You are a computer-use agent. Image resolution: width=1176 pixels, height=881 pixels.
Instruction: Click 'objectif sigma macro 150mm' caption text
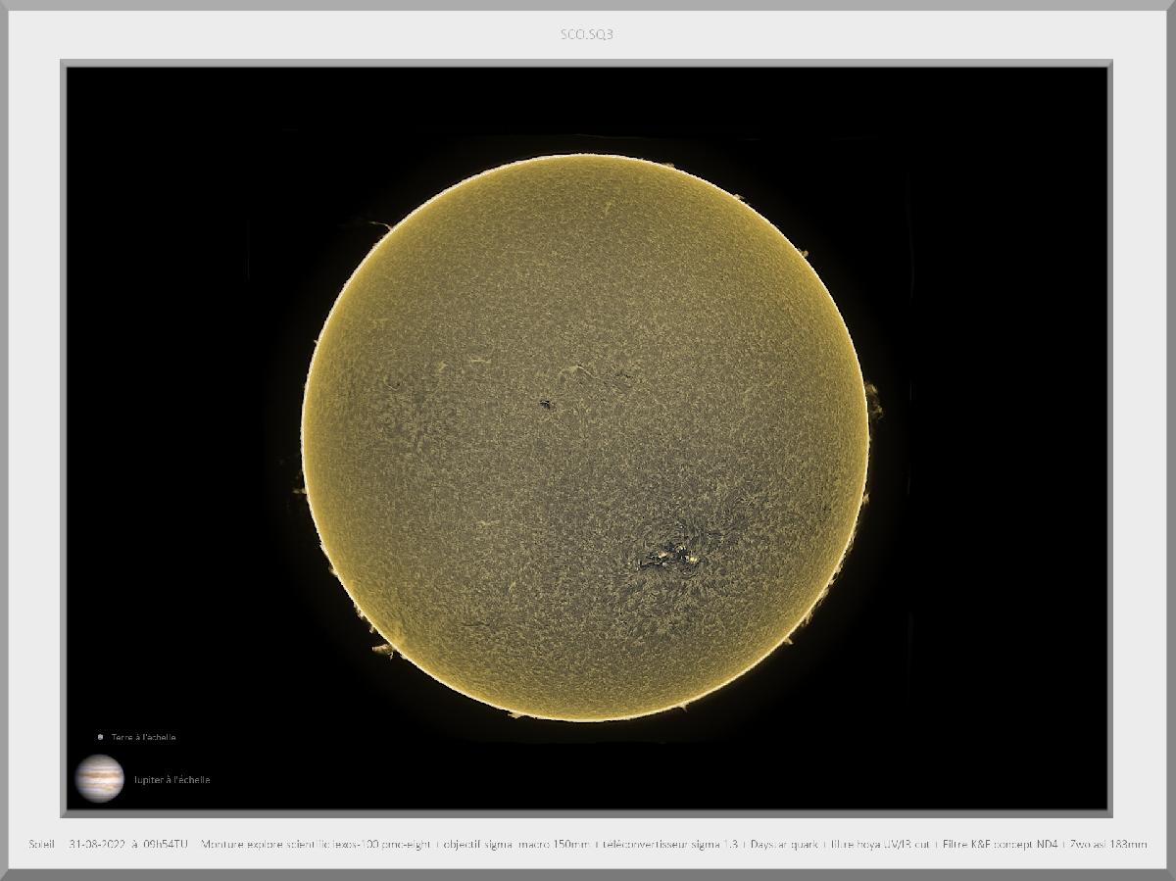516,844
